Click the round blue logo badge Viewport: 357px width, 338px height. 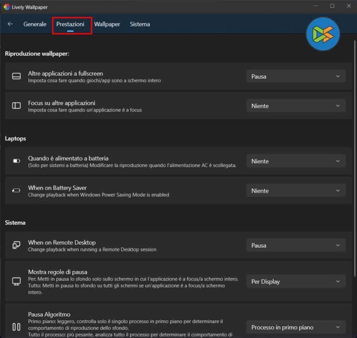pos(323,34)
